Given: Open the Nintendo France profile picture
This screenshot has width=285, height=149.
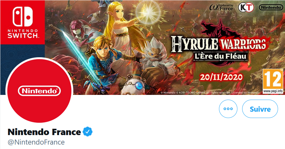Looking at the screenshot, I should pos(39,90).
